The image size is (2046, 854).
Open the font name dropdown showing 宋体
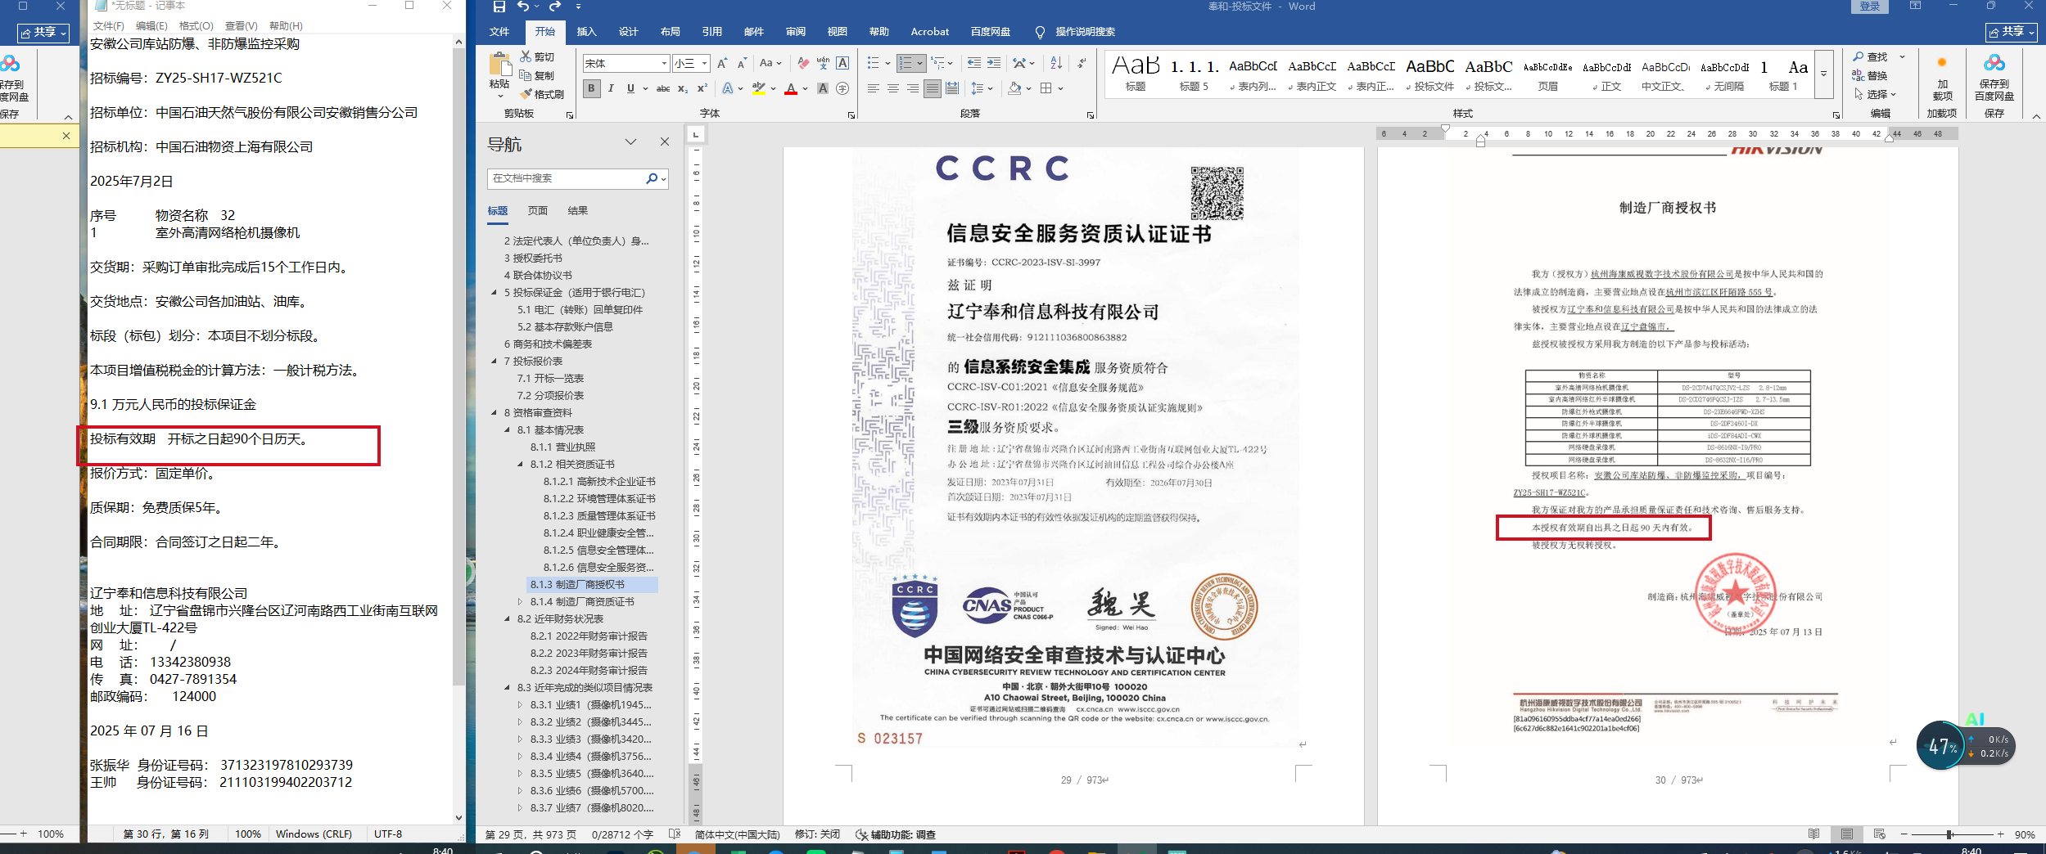pos(664,64)
